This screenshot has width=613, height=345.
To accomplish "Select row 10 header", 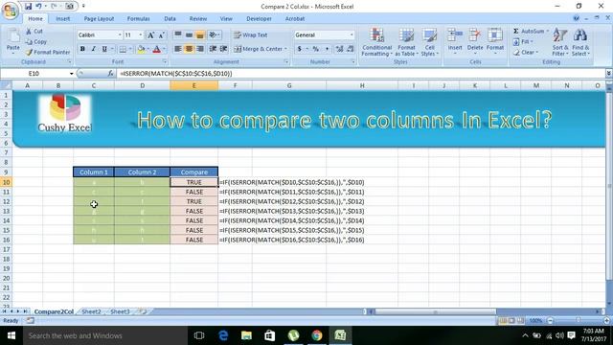I will click(7, 182).
